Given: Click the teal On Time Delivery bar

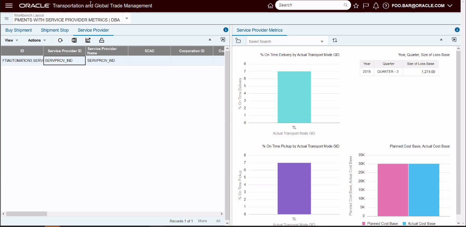Looking at the screenshot, I should pyautogui.click(x=294, y=97).
